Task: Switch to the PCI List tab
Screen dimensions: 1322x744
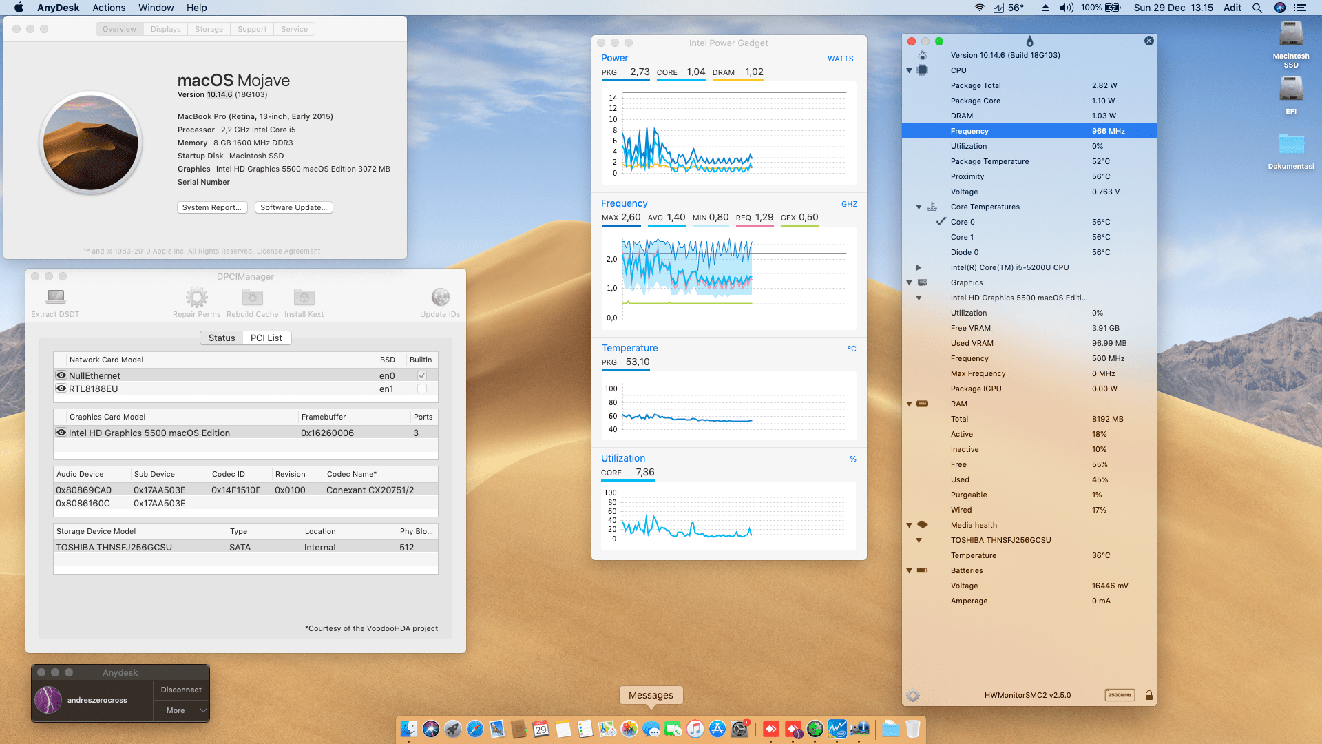Action: 266,338
